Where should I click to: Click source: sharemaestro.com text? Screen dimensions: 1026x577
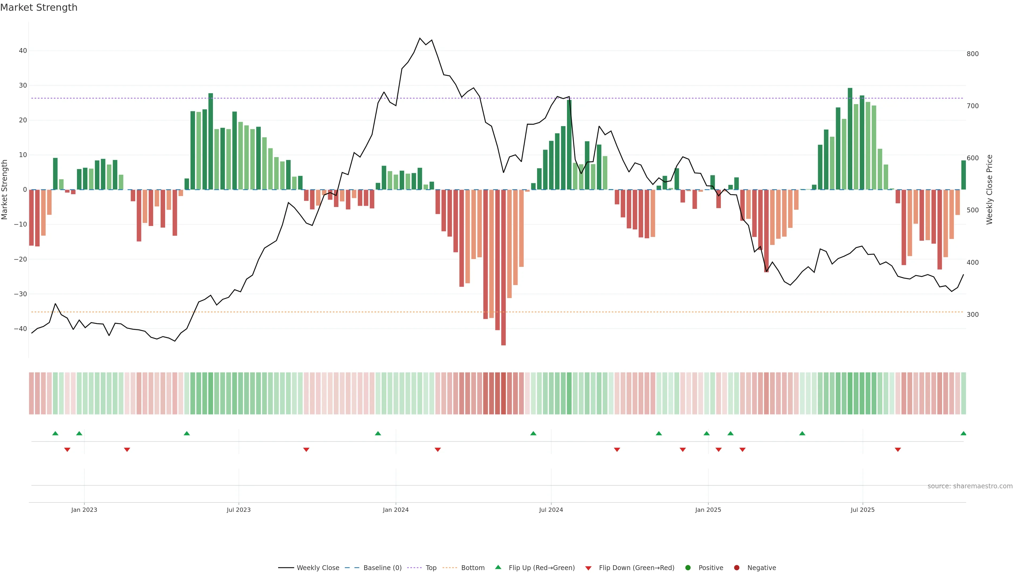970,486
